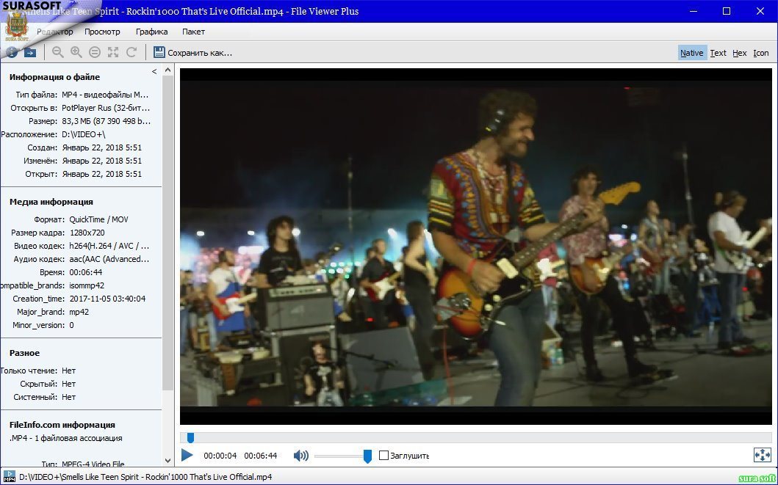778x485 pixels.
Task: Click the Сохранить как... button
Action: [x=192, y=53]
